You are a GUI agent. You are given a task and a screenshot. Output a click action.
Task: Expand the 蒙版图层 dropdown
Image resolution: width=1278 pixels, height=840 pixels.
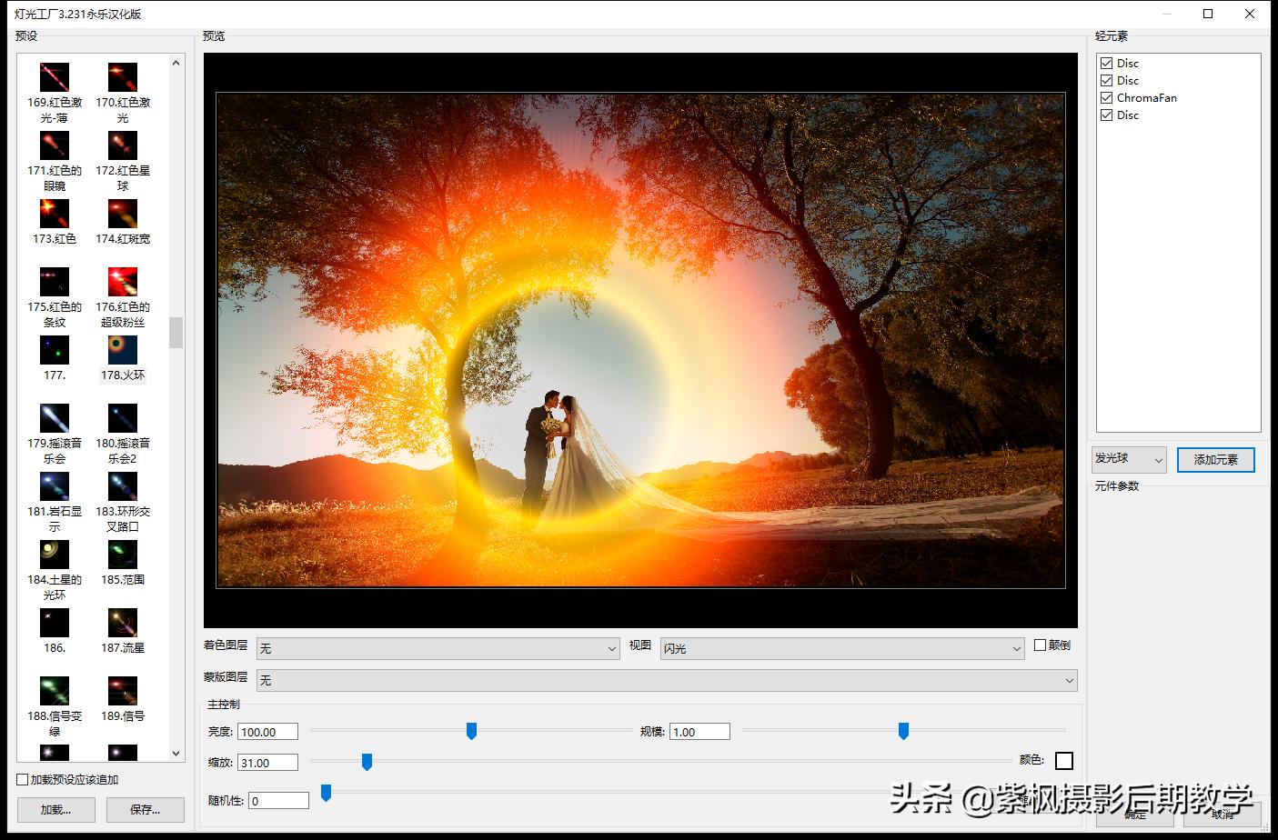[667, 680]
